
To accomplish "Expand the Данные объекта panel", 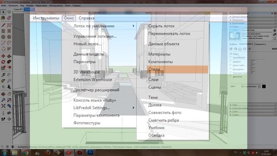I will click(253, 16).
